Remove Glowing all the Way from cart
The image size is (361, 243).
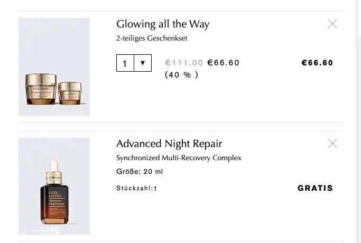coord(332,24)
